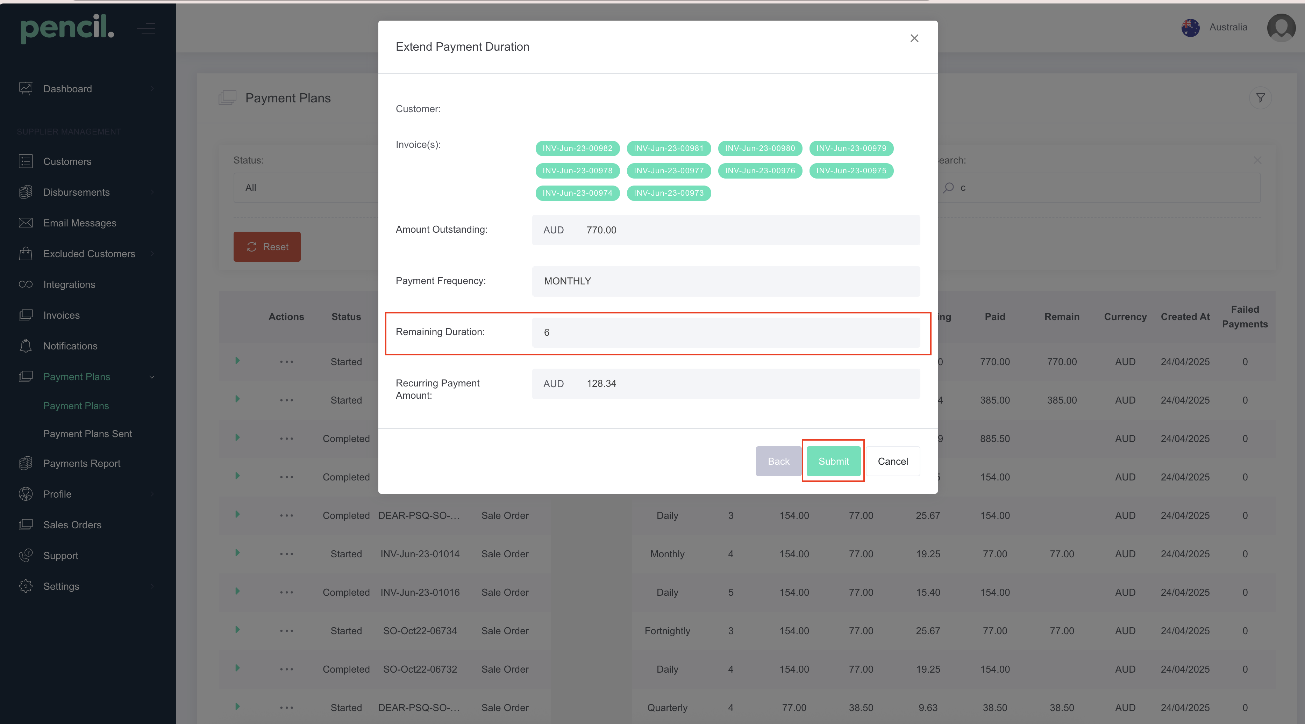Click the Customers list icon

tap(25, 161)
